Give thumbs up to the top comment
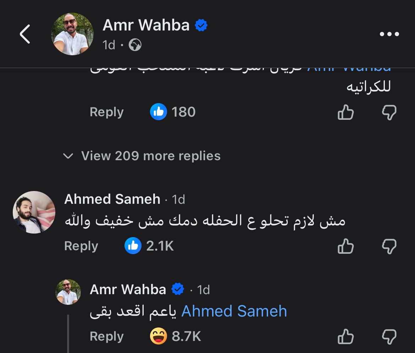Viewport: 415px width, 353px height. tap(346, 112)
